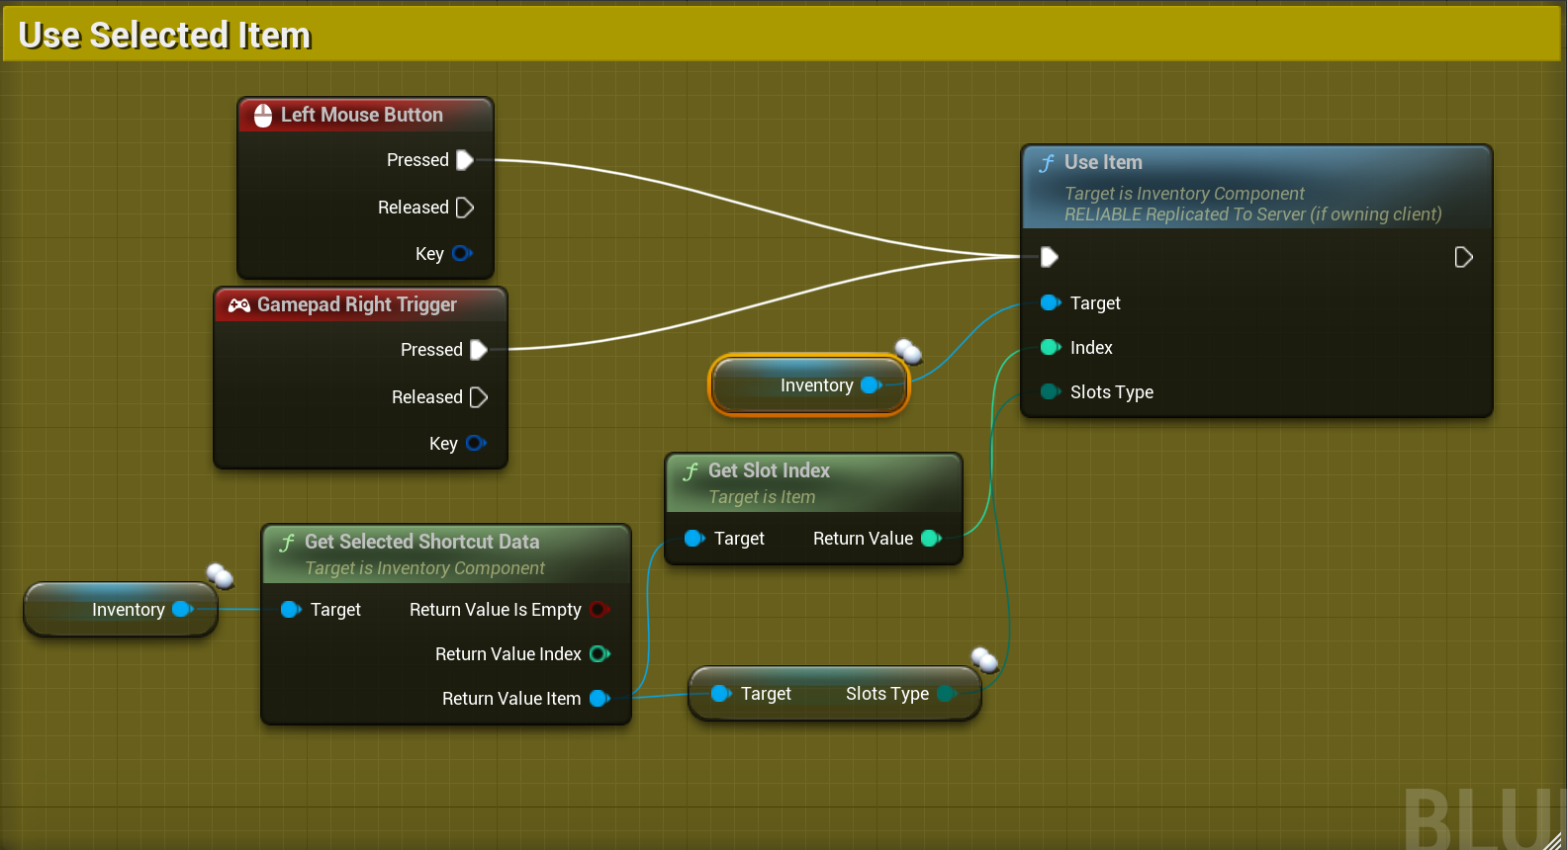Click the Slots Type node Target input pin
The image size is (1567, 850).
(721, 694)
